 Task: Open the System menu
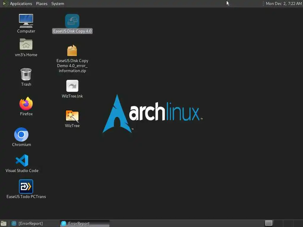58,4
